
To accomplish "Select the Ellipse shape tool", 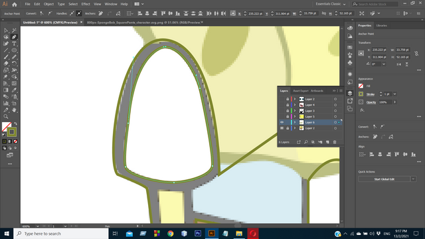I will pyautogui.click(x=14, y=50).
